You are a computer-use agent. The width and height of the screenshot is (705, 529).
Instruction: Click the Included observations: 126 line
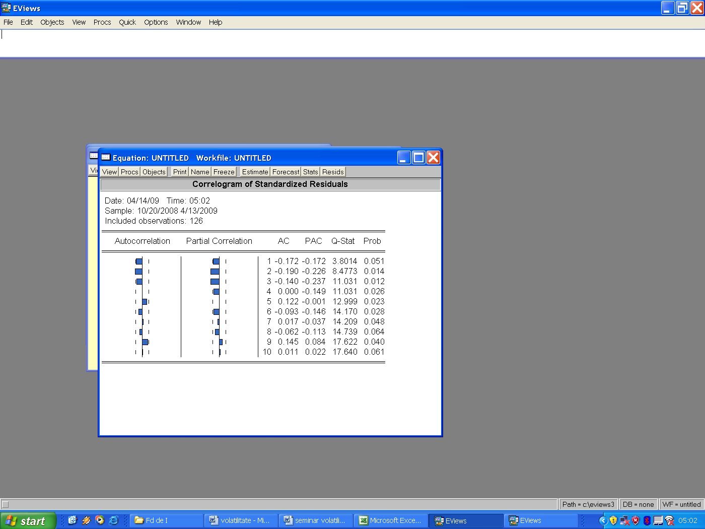154,221
